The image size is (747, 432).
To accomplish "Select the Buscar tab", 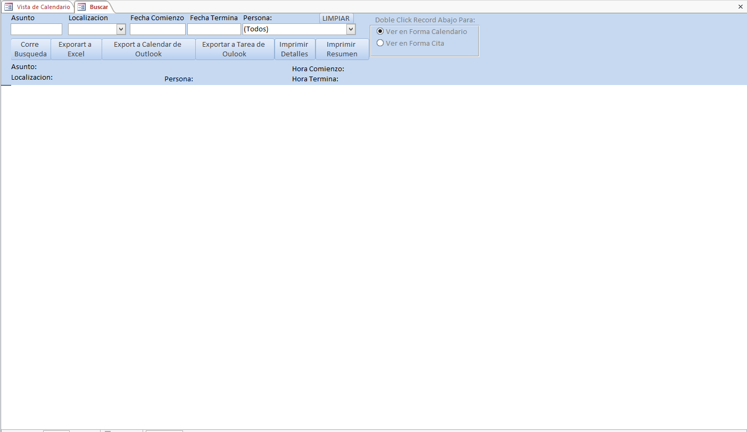I will click(94, 7).
